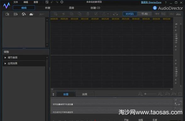Click the notification bell icon next to AudioDirector

[155, 8]
